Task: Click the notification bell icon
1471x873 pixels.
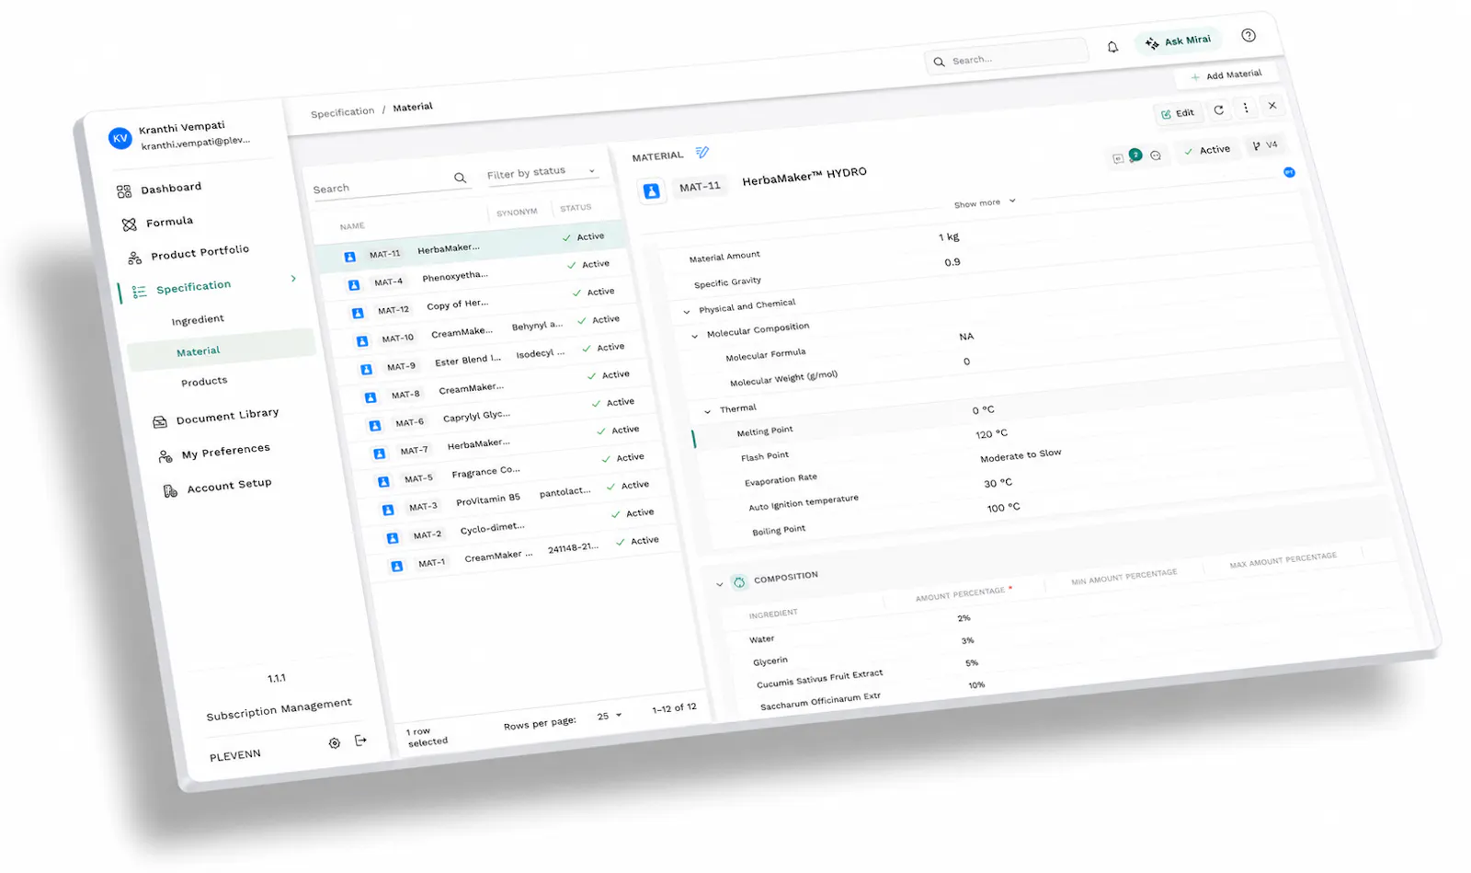Action: point(1112,47)
